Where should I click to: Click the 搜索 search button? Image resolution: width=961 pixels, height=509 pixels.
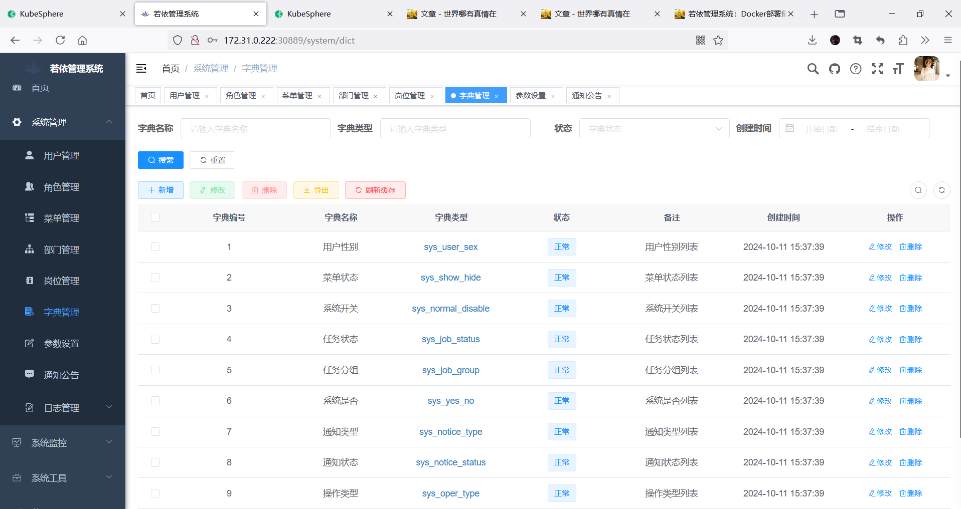pos(161,160)
